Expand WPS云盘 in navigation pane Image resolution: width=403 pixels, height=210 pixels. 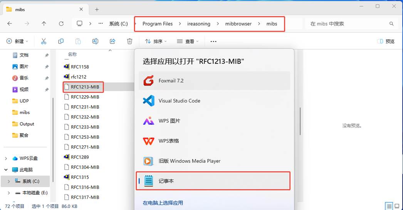[x=6, y=158]
